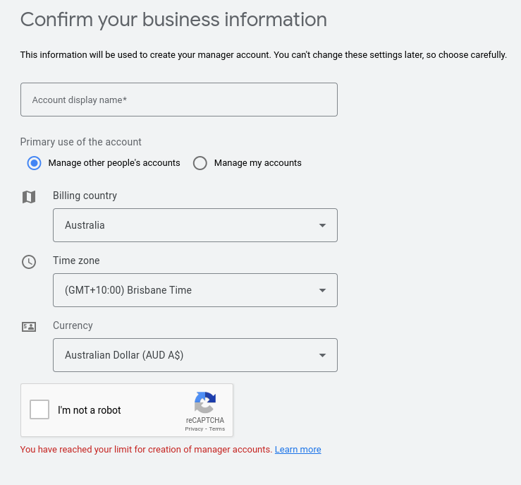Click the Billing country label
This screenshot has height=485, width=521.
[85, 196]
